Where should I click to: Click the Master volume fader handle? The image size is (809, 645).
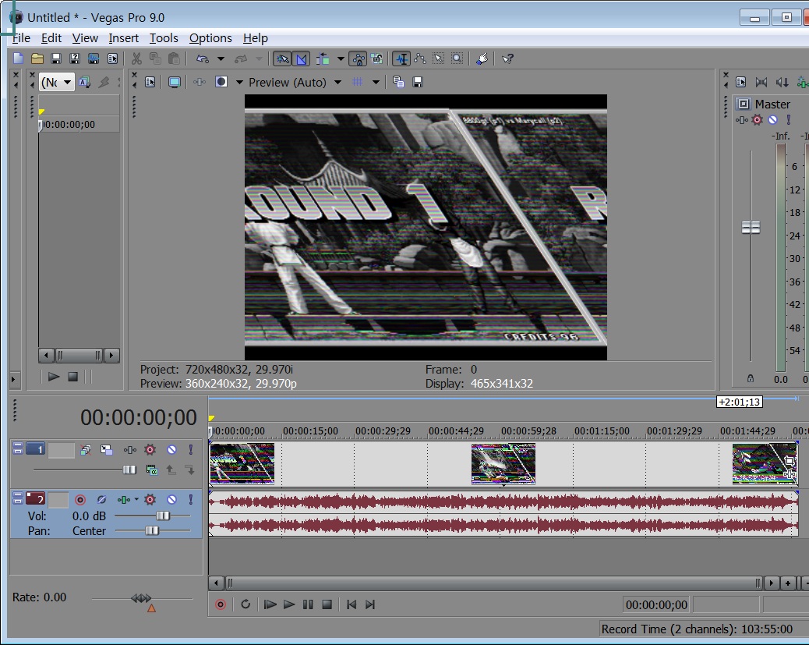coord(751,227)
